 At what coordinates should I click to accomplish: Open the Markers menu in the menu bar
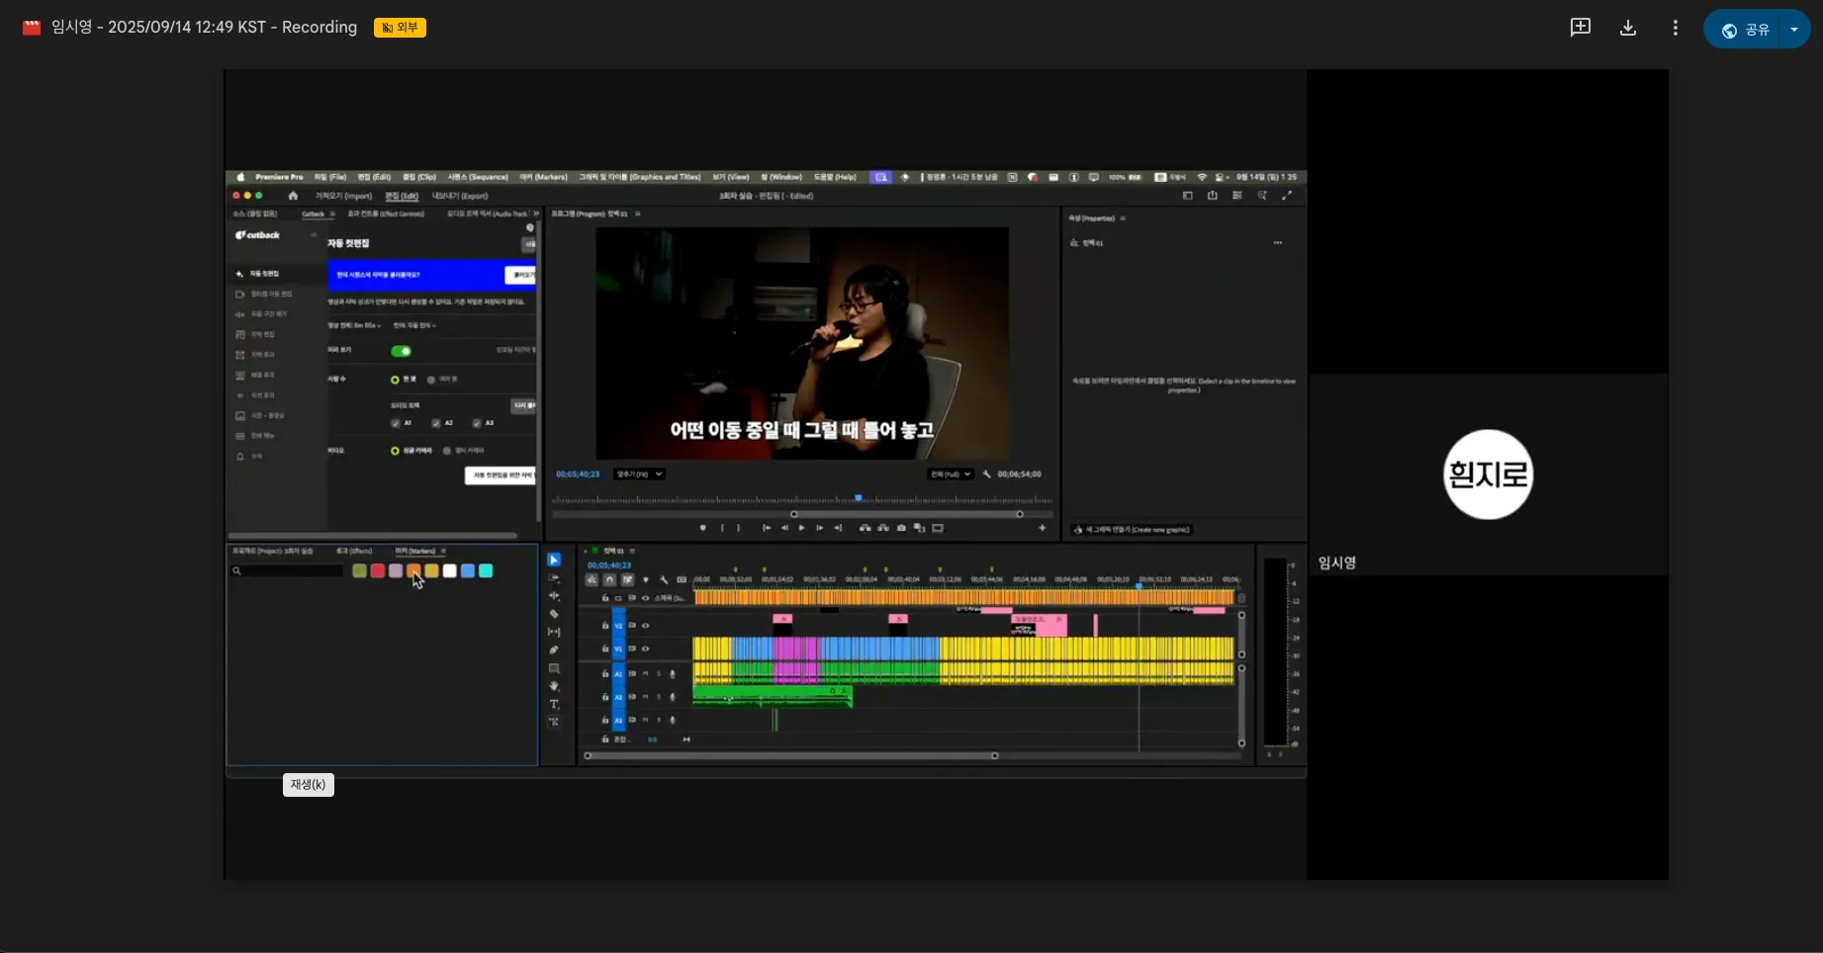(543, 178)
